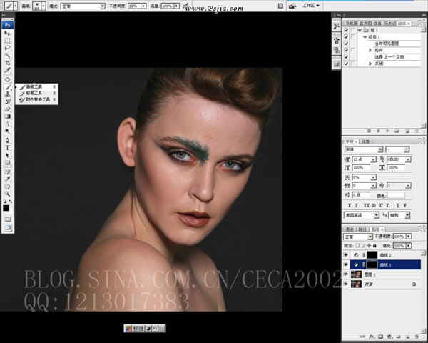Select the 曲线 2 layer mask thumbnail

372,255
